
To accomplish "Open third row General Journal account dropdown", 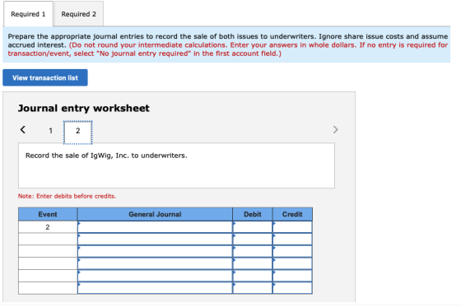I will click(x=155, y=251).
